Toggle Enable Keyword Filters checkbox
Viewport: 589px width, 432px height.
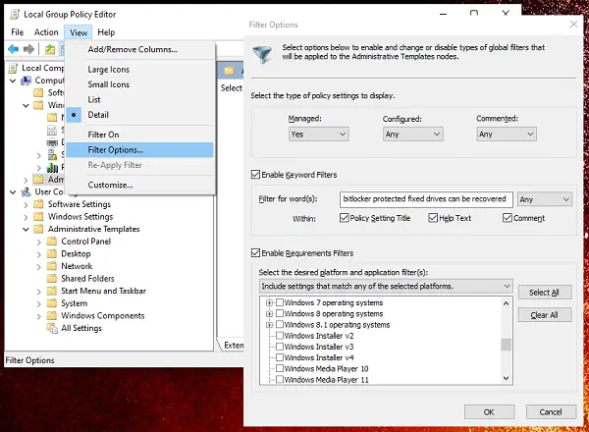255,175
